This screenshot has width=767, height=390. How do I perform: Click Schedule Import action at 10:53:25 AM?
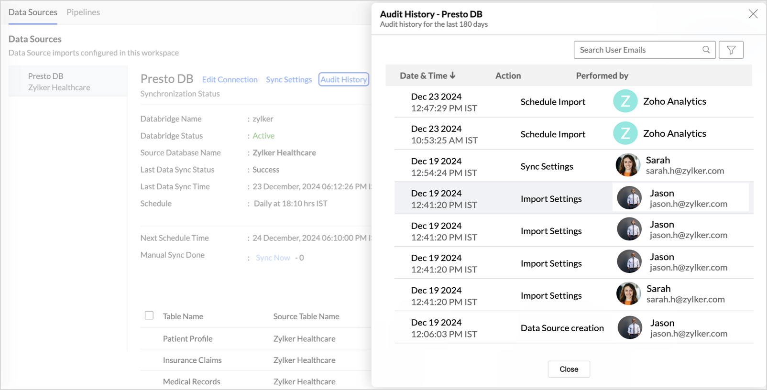pos(553,134)
